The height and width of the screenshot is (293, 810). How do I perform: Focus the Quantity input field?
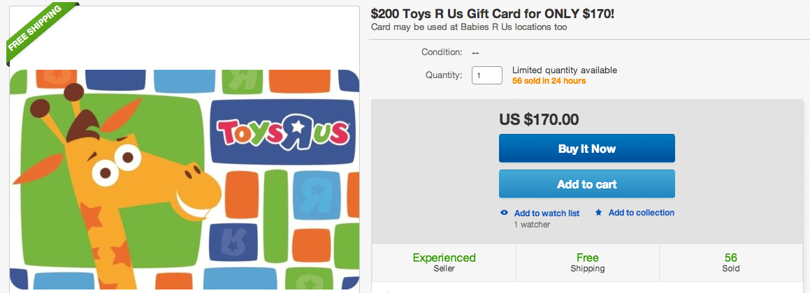coord(486,75)
